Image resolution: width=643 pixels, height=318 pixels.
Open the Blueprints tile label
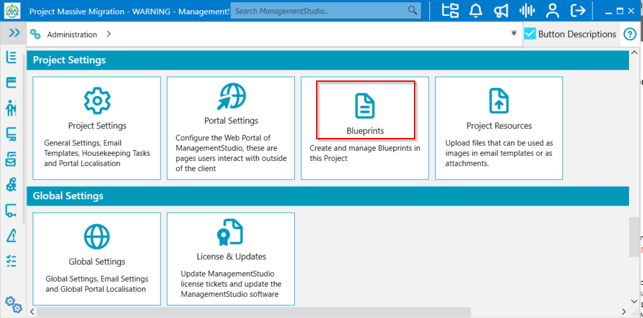pyautogui.click(x=365, y=131)
